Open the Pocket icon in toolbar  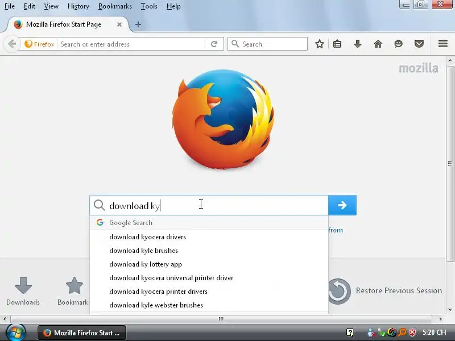419,44
